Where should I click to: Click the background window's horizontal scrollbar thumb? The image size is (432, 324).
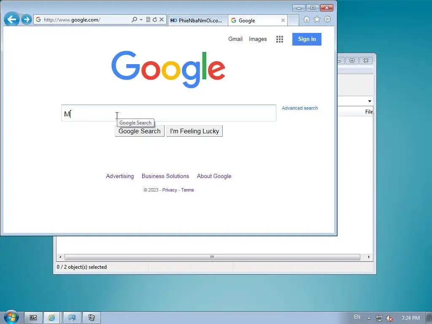pos(212,257)
